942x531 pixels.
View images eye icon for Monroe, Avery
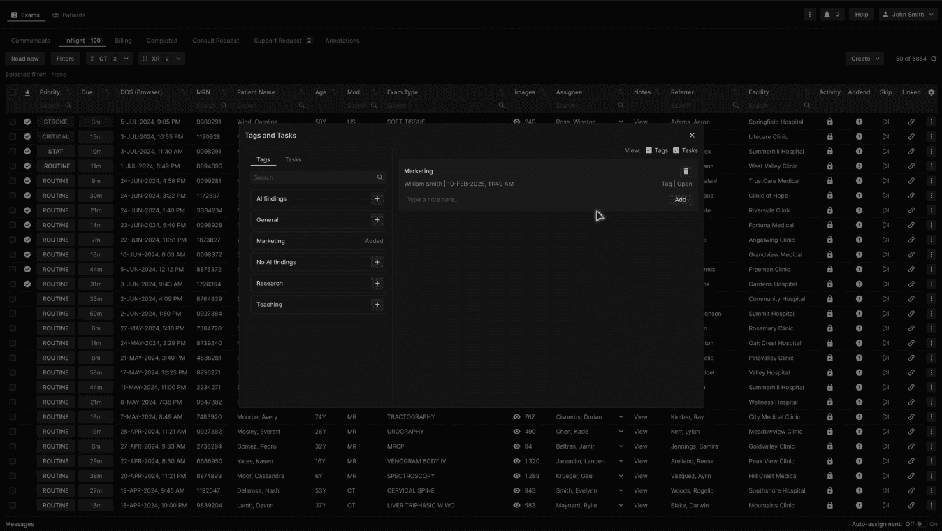[516, 417]
